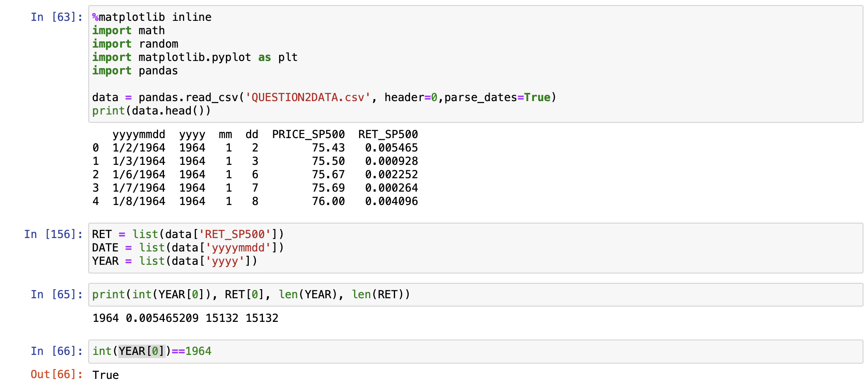867x386 pixels.
Task: Click the Out[66] output prompt
Action: click(x=56, y=375)
